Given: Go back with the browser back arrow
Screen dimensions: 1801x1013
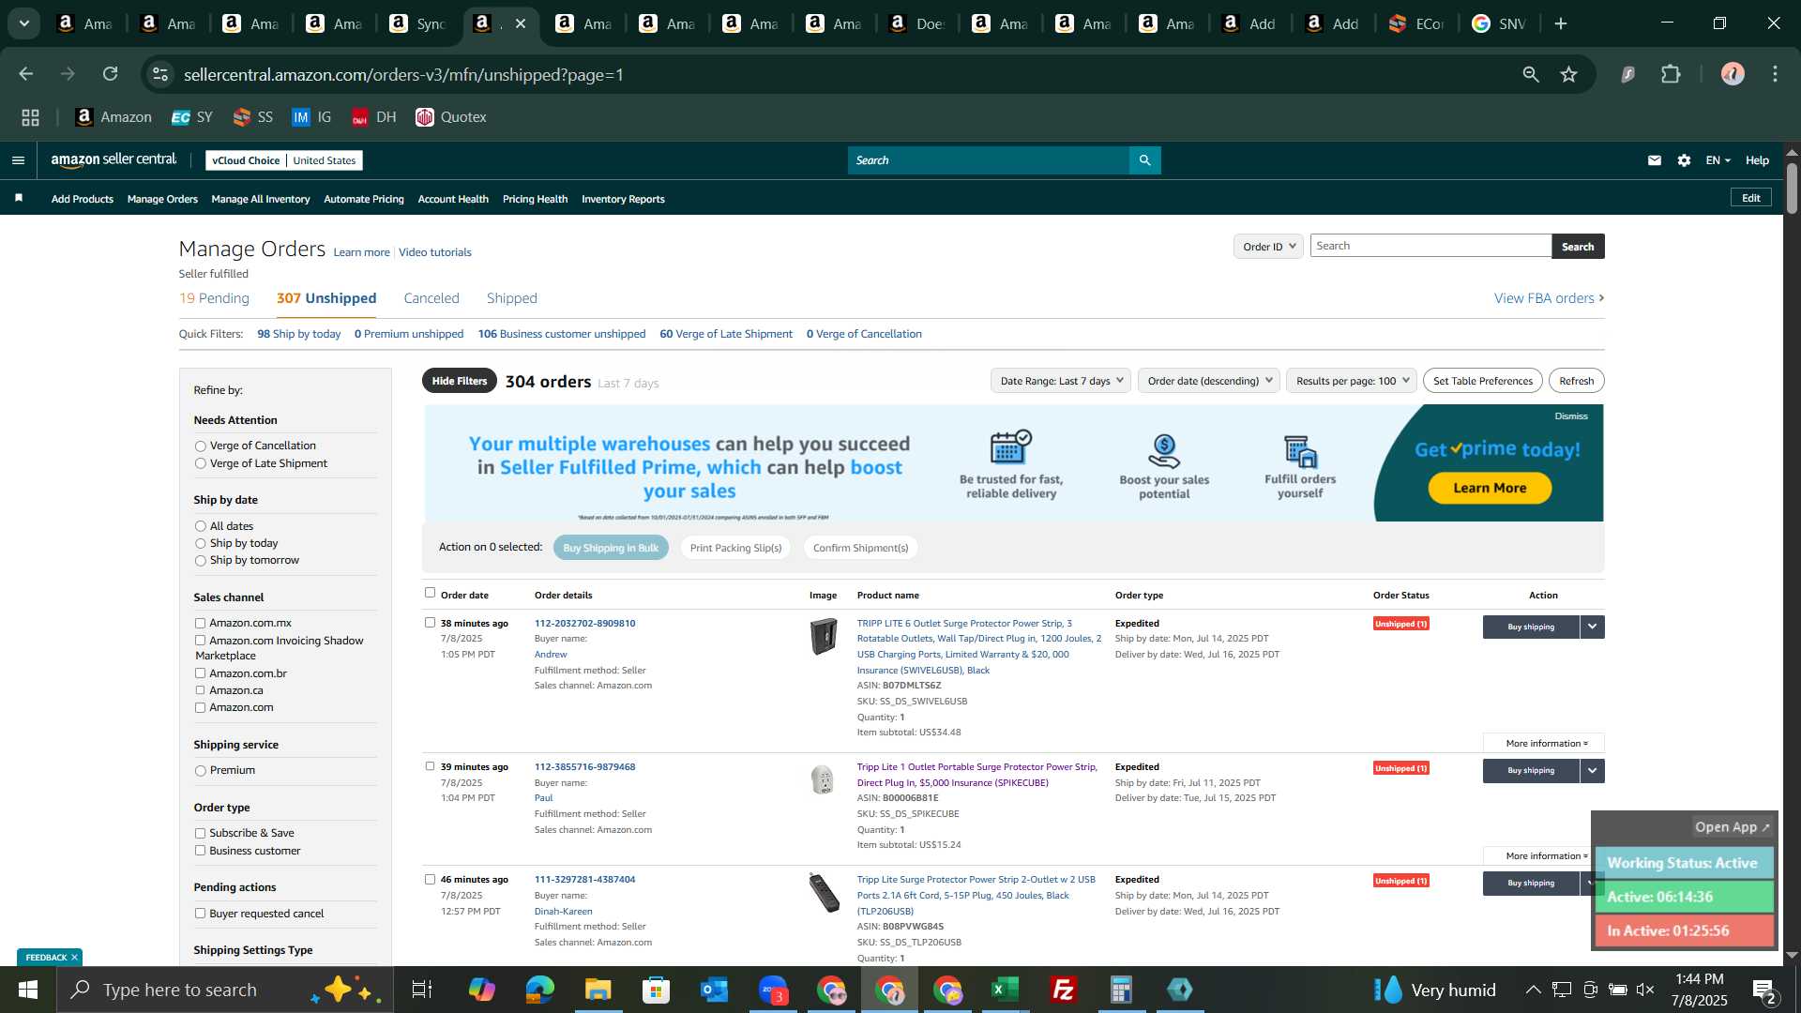Looking at the screenshot, I should tap(26, 74).
